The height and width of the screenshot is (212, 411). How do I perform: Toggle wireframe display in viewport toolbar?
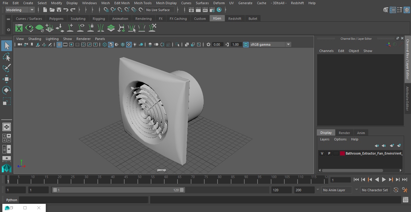pos(105,45)
